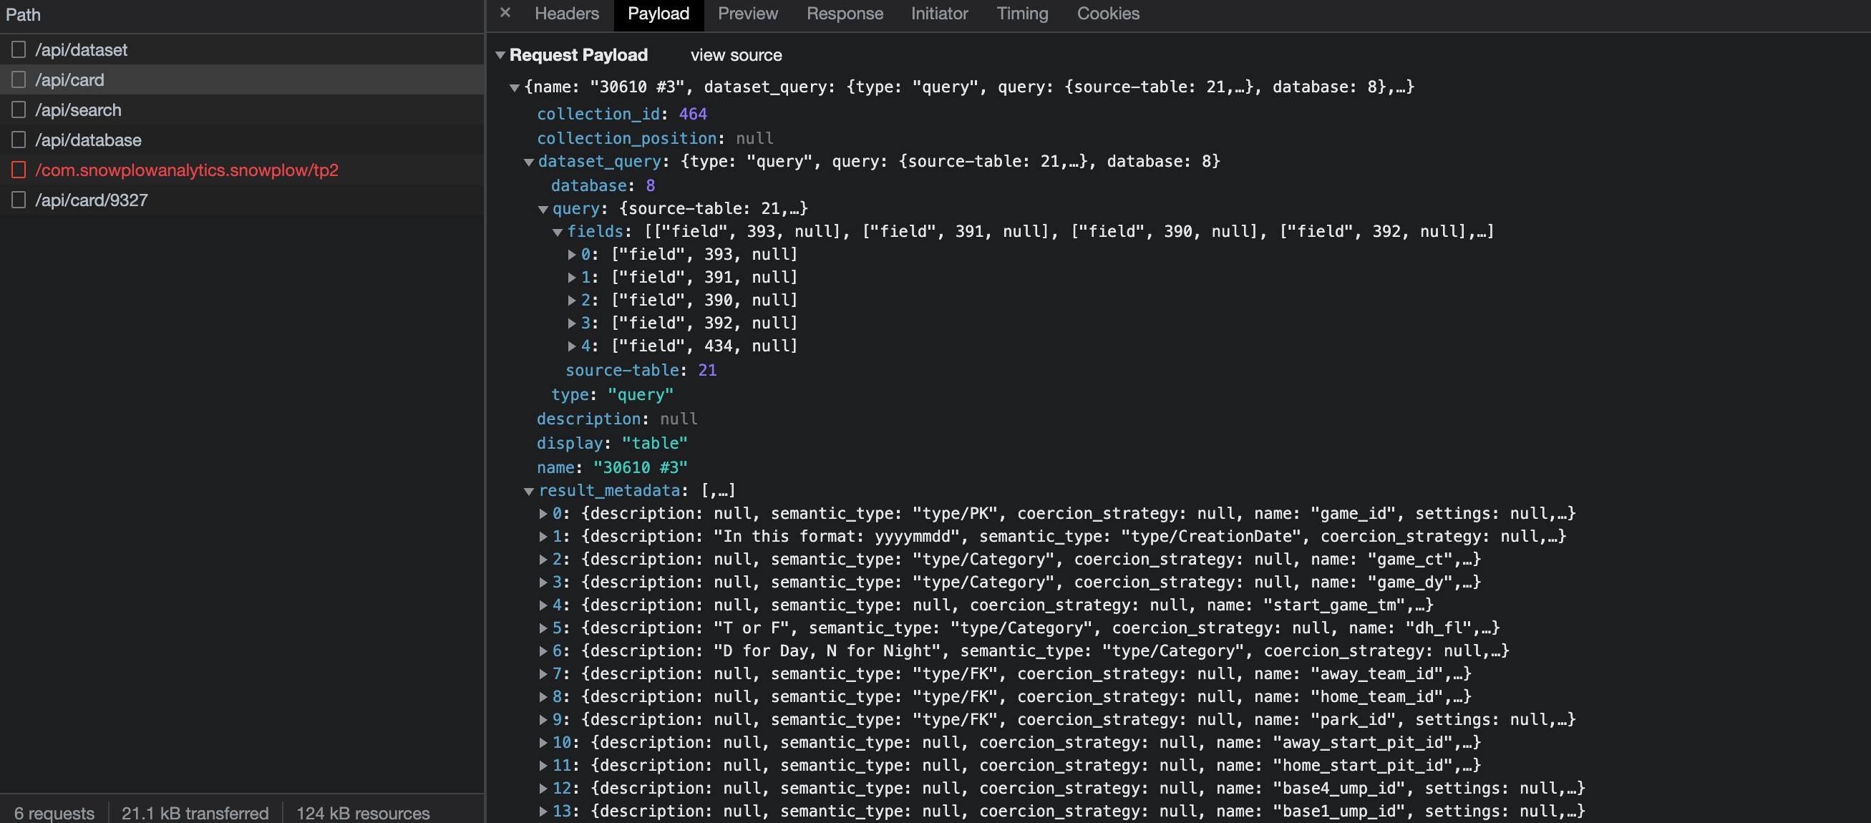Open the Response tab

(x=844, y=13)
